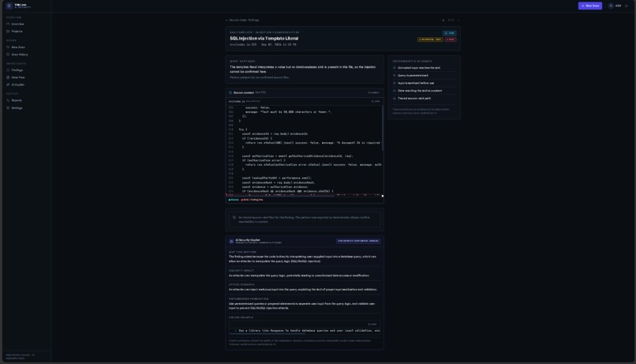Click the user avatar icon at top right

tap(611, 6)
